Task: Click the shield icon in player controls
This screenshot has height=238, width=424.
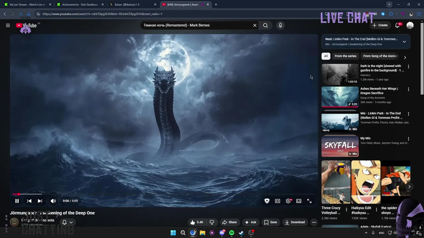Action: 267,201
